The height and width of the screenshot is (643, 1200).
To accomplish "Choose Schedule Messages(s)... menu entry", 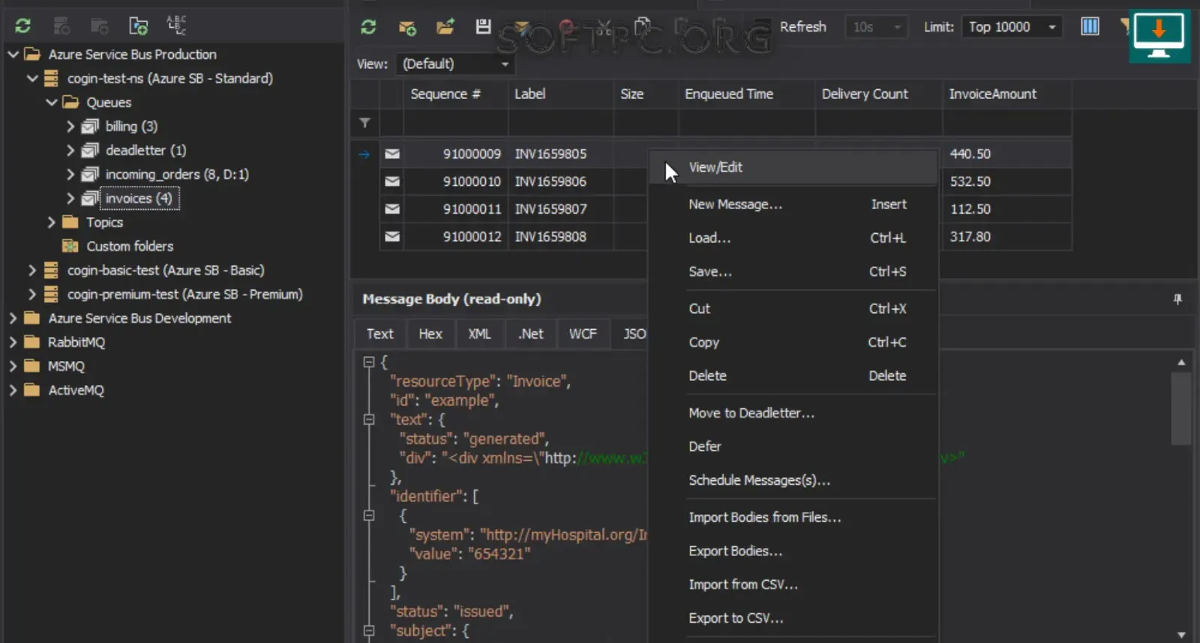I will pos(793,480).
